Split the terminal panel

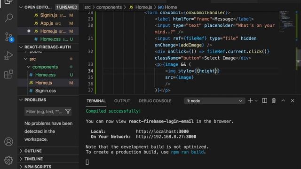pyautogui.click(x=264, y=100)
